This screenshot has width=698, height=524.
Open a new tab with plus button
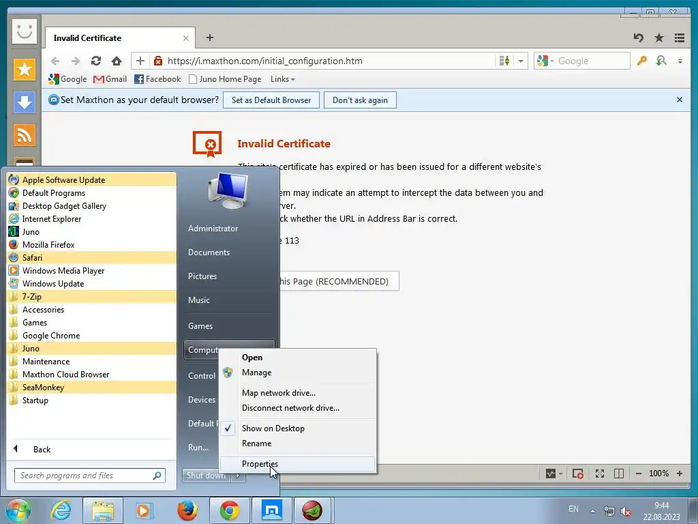tap(210, 38)
